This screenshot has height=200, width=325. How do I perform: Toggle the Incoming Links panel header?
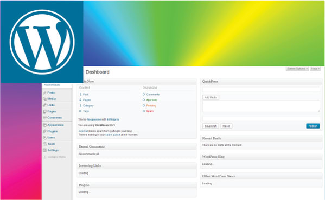tap(136, 166)
